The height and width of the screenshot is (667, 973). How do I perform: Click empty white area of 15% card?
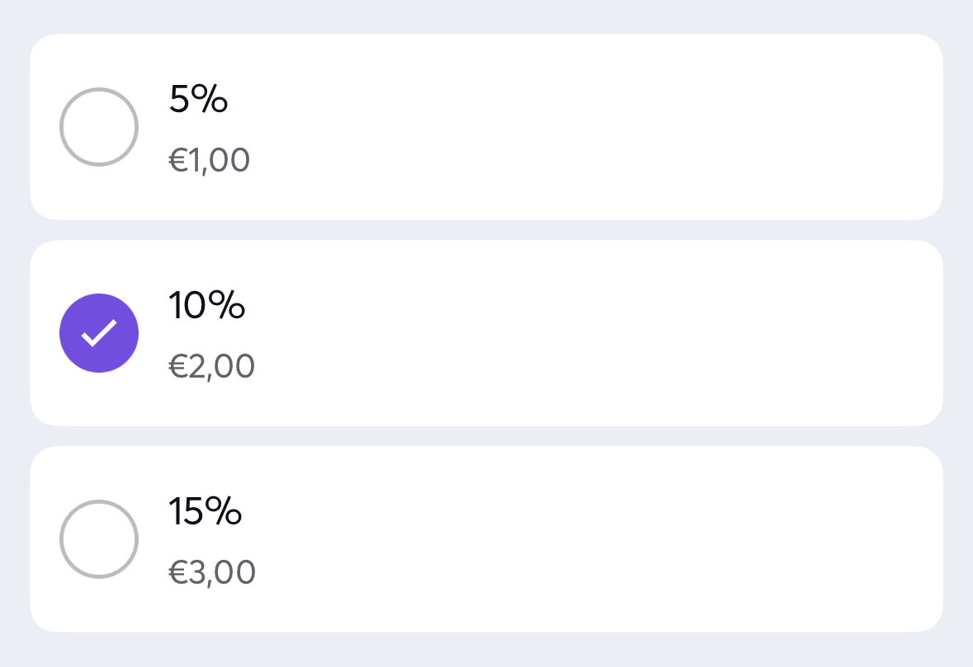[578, 539]
